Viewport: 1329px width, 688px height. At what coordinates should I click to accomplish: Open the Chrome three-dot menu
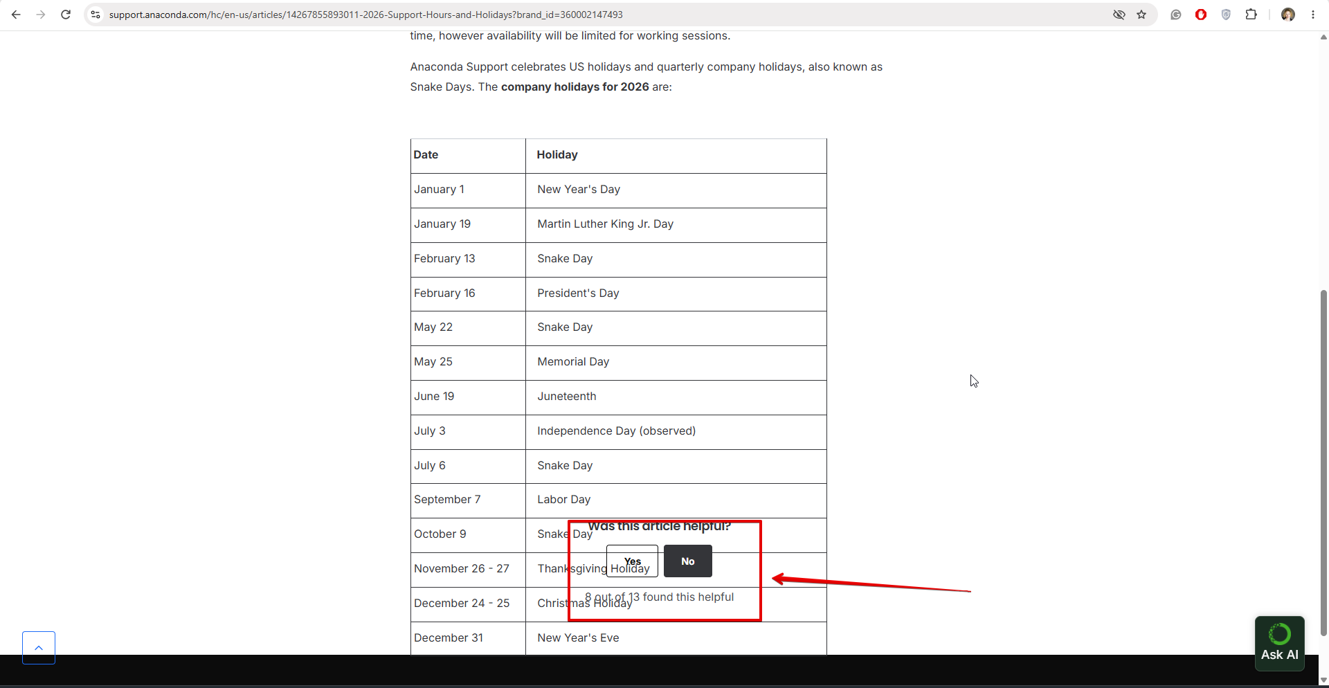(1313, 15)
